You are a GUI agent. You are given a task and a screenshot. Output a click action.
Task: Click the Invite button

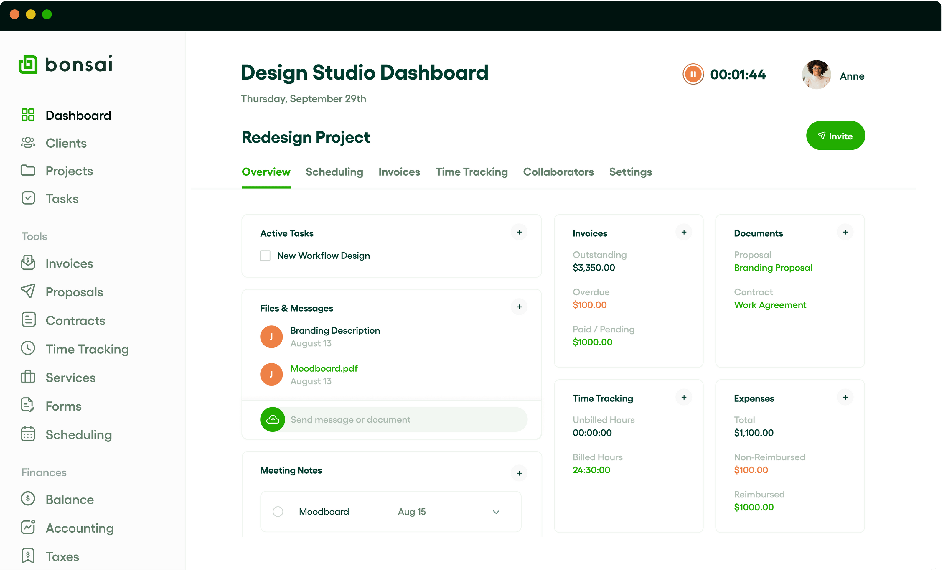tap(835, 135)
